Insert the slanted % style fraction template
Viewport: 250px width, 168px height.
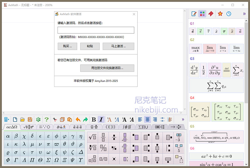point(103,148)
